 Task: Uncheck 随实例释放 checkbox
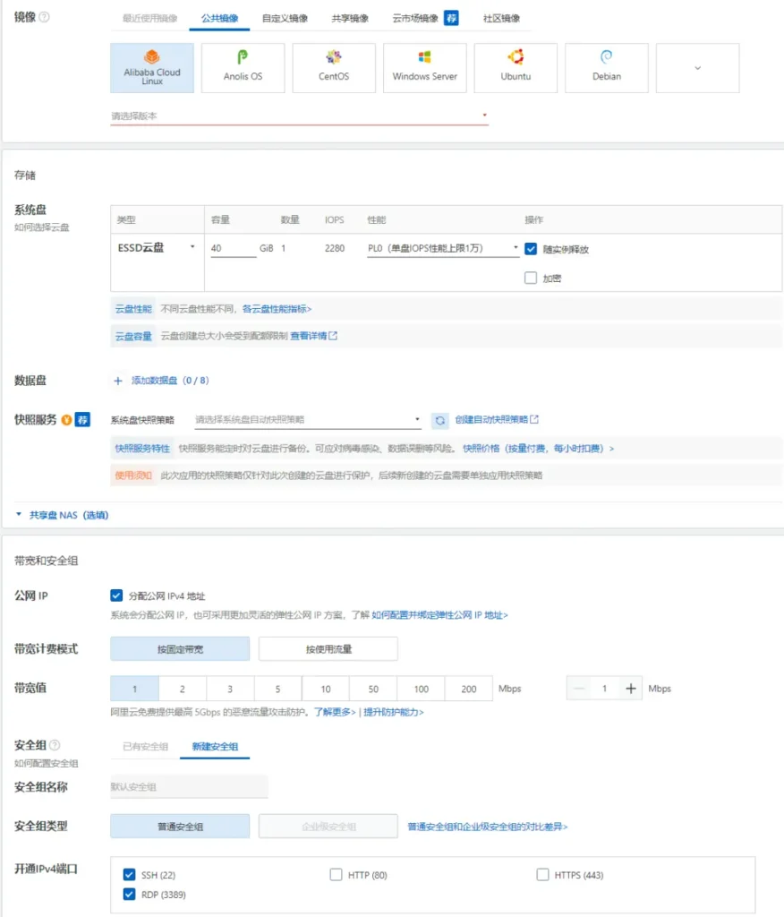(531, 249)
